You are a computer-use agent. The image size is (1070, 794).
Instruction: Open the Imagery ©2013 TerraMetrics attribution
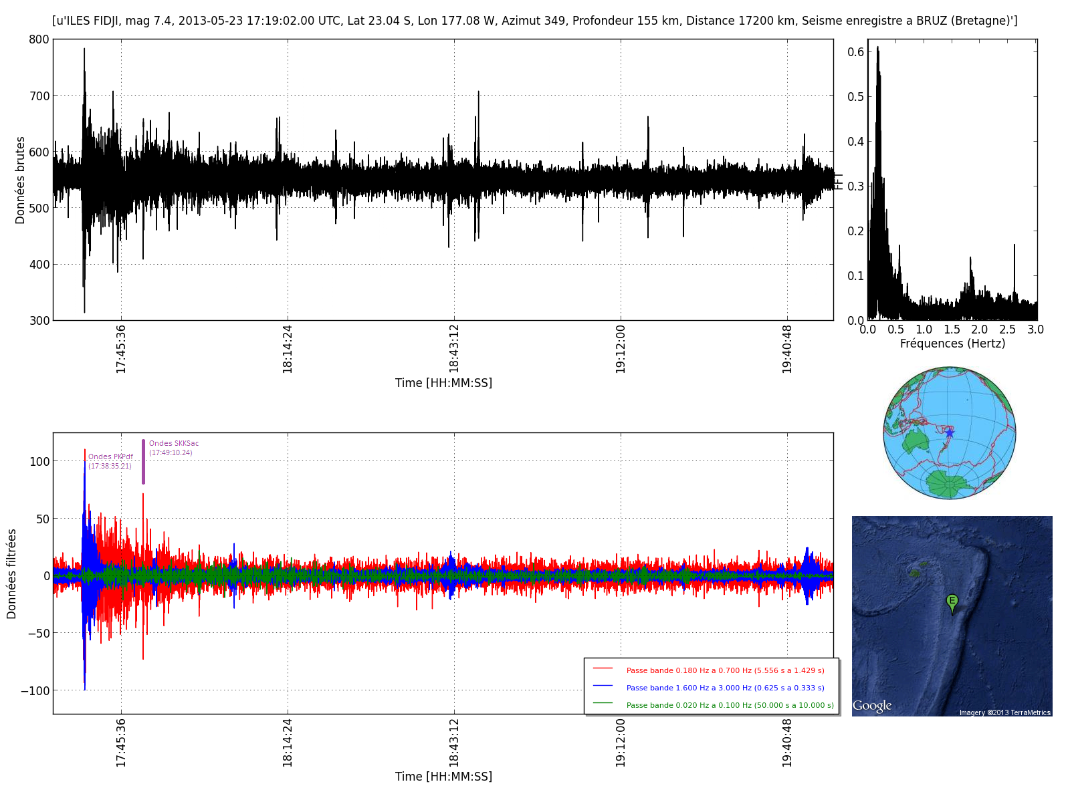coord(1004,712)
